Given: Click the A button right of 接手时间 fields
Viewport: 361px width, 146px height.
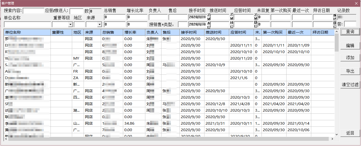Looking at the screenshot, I should point(209,23).
